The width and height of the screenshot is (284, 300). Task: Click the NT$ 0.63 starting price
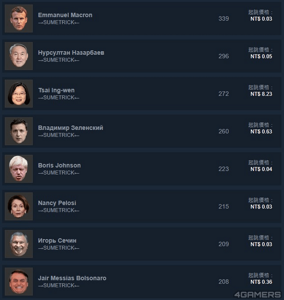tap(261, 131)
